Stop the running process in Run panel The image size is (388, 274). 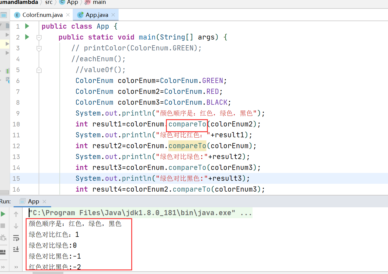click(x=3, y=226)
